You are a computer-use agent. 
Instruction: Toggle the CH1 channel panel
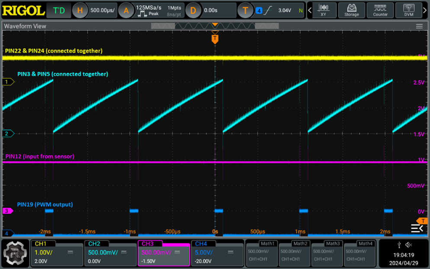point(56,253)
